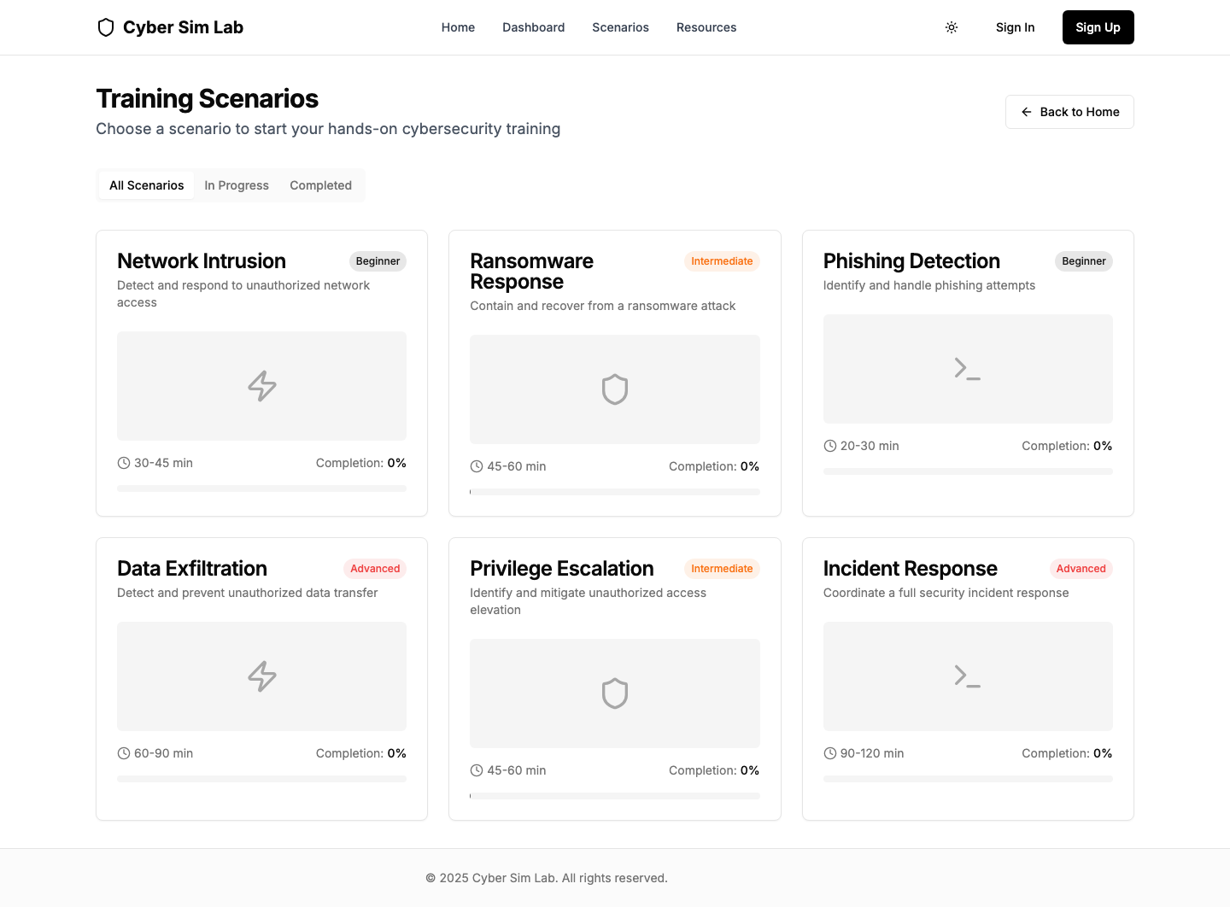This screenshot has width=1230, height=907.
Task: Open the Resources nav link
Action: pos(706,27)
